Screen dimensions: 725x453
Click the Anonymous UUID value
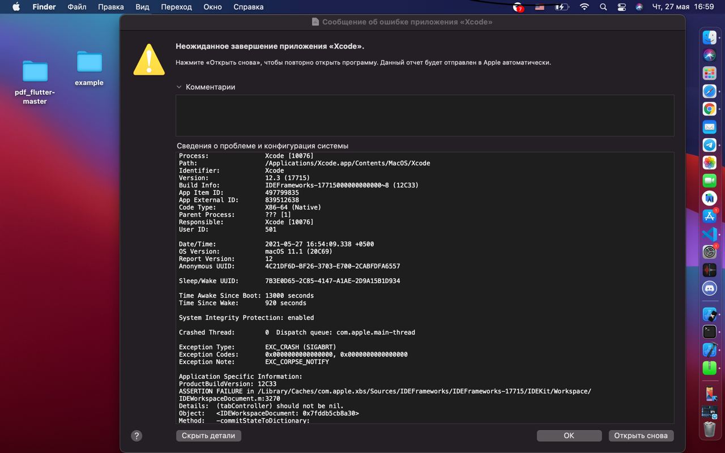pyautogui.click(x=332, y=266)
